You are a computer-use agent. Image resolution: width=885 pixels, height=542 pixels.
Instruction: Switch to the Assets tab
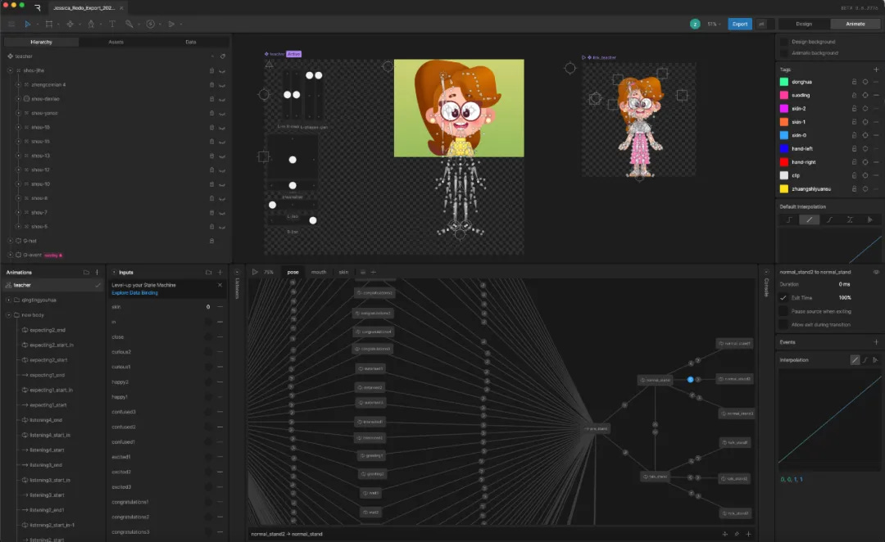coord(116,42)
